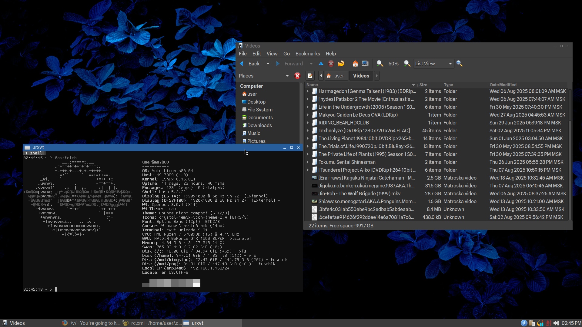
Task: Open File System in the Places sidebar
Action: pos(259,110)
